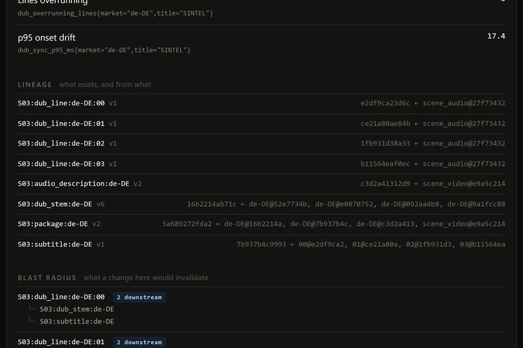Click hash 5a689272fda2 package sources
Screen dimensions: 523x348
point(334,224)
